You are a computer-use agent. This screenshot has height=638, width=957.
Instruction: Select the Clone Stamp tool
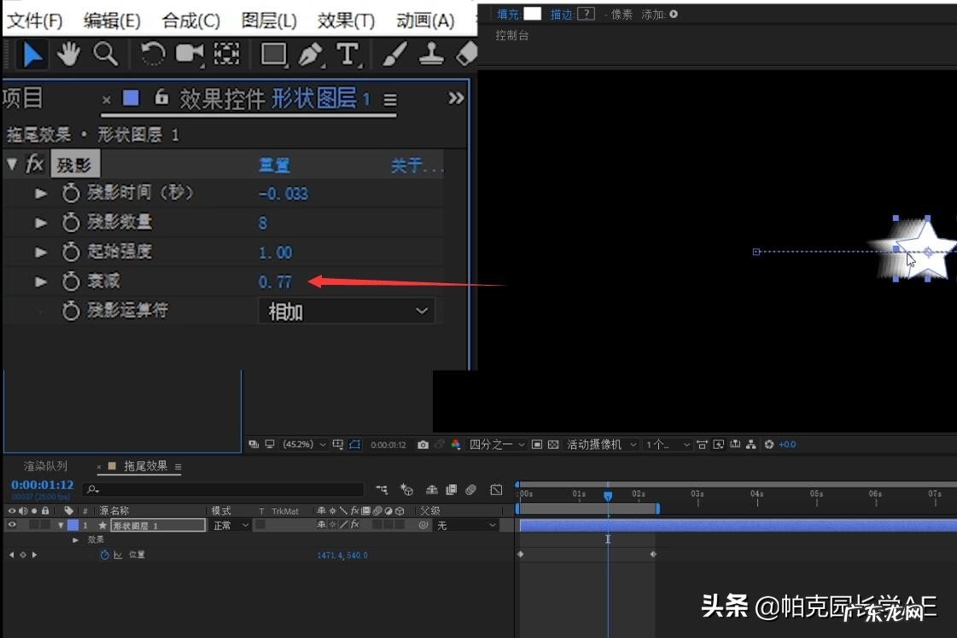(x=431, y=55)
